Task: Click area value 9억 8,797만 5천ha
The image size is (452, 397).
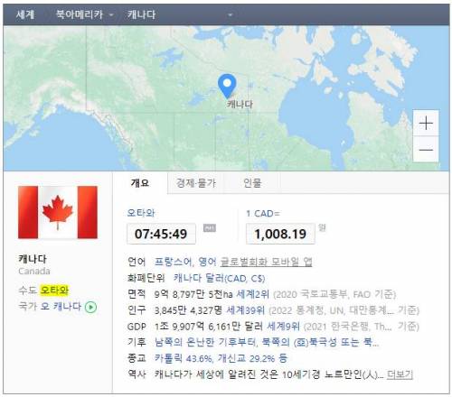Action: tap(193, 294)
